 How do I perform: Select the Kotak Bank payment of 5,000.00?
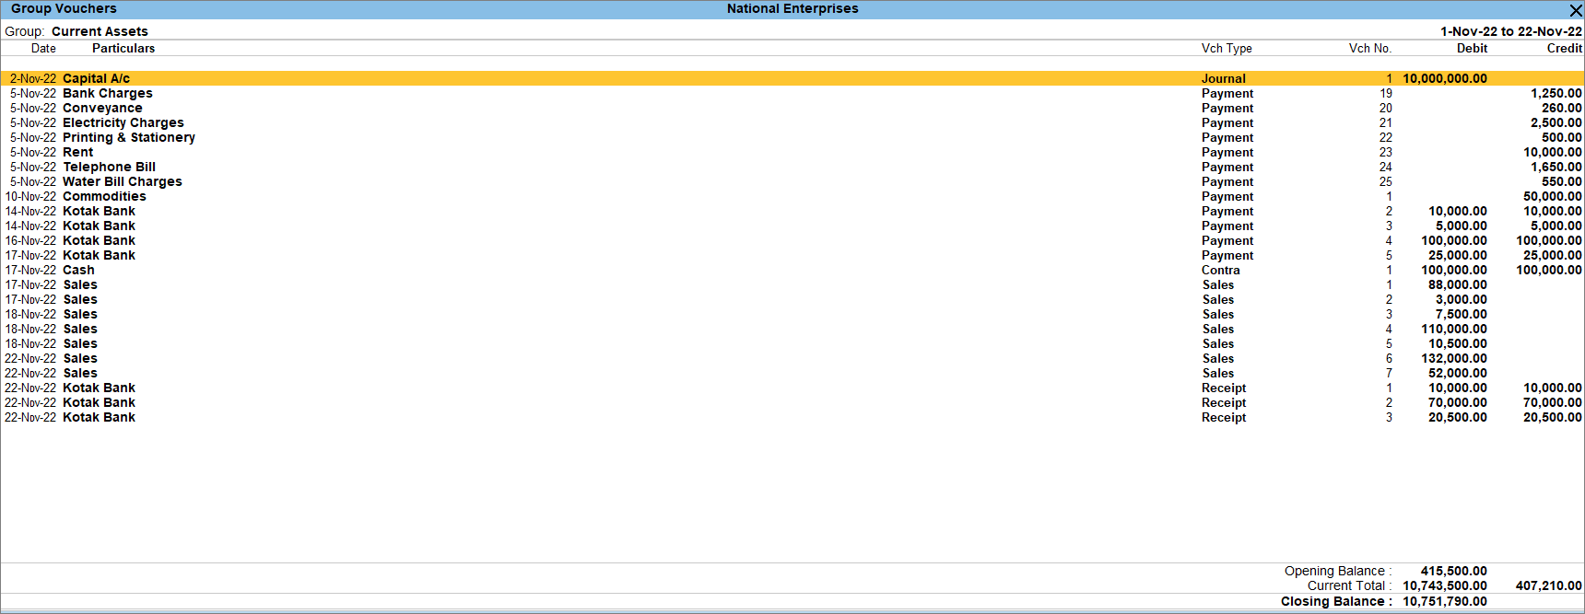[792, 226]
